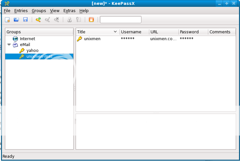Save the database with the floppy icon

pos(25,20)
